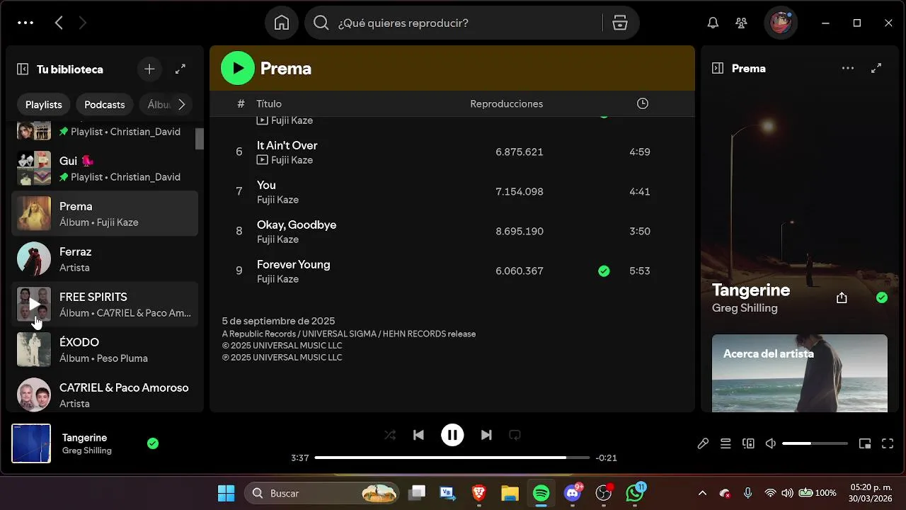Image resolution: width=906 pixels, height=510 pixels.
Task: Open the notifications bell
Action: (x=713, y=23)
